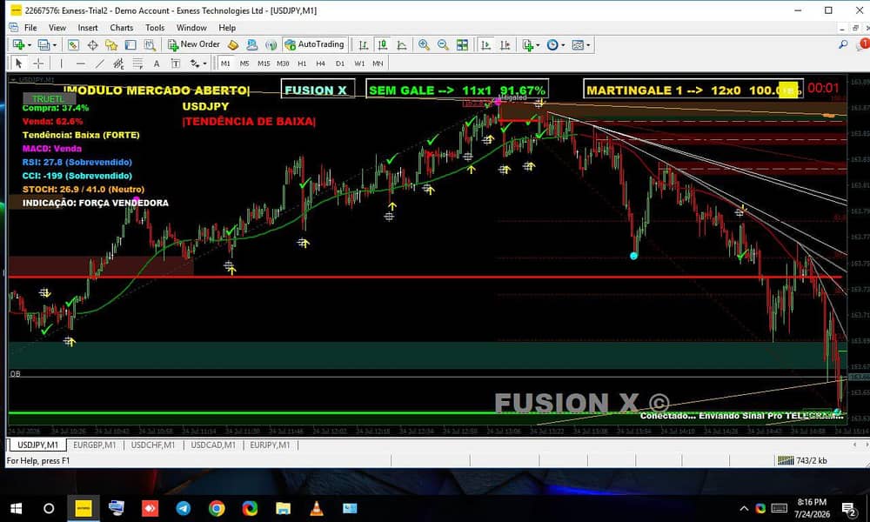Open Windows Action Center notifications
The height and width of the screenshot is (522, 870).
[x=848, y=508]
